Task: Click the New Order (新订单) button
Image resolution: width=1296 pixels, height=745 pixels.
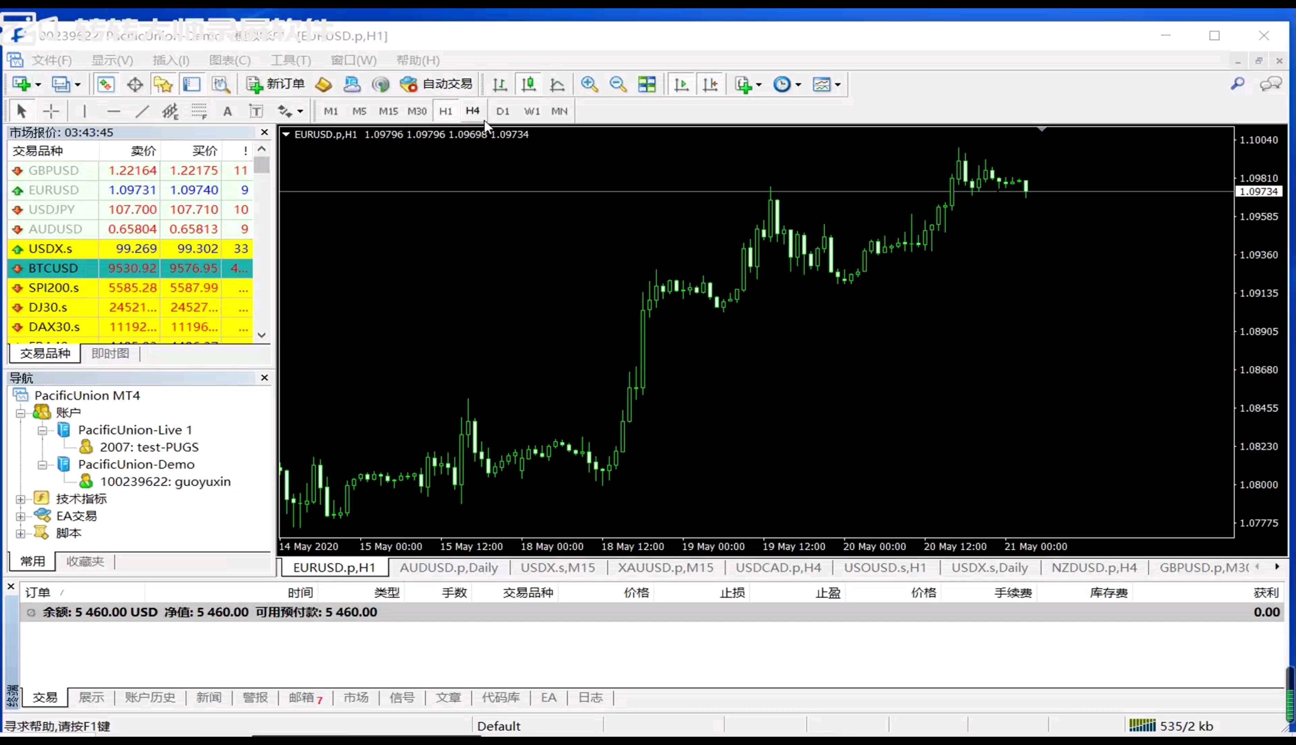Action: click(x=275, y=85)
